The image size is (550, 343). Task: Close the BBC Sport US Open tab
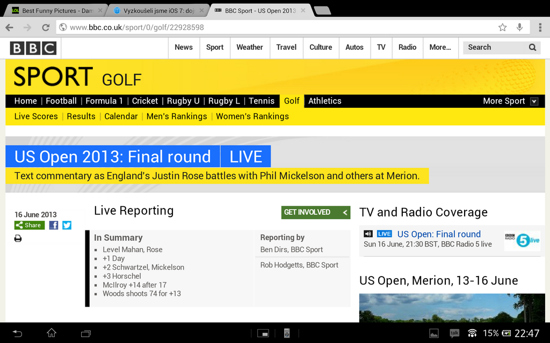(x=303, y=11)
